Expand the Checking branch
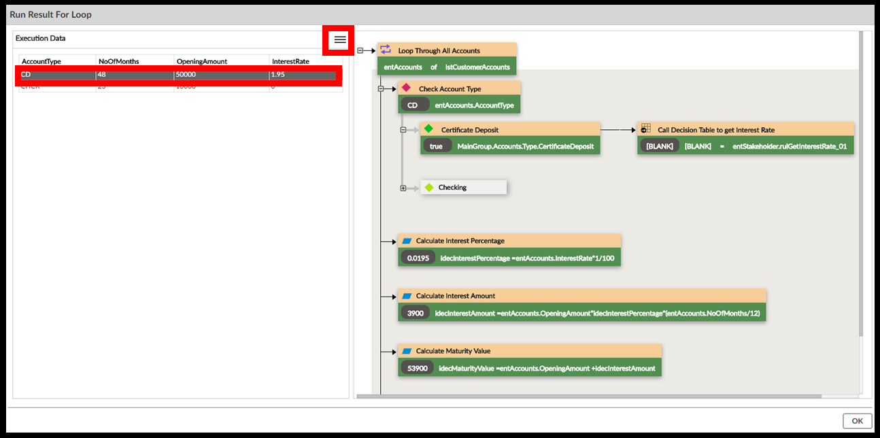Image resolution: width=880 pixels, height=438 pixels. click(x=403, y=188)
